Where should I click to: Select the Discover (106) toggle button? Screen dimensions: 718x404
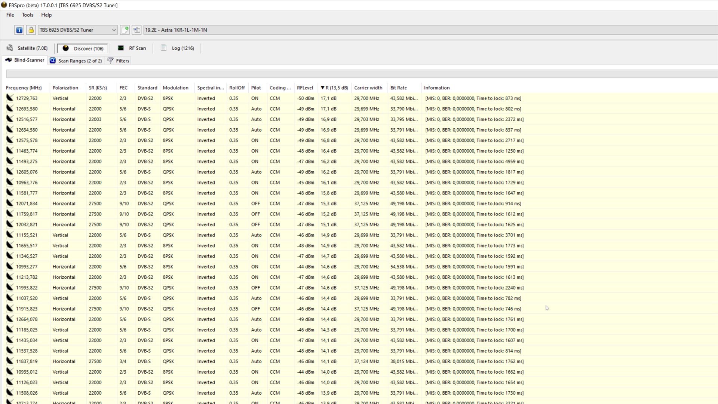pyautogui.click(x=83, y=49)
